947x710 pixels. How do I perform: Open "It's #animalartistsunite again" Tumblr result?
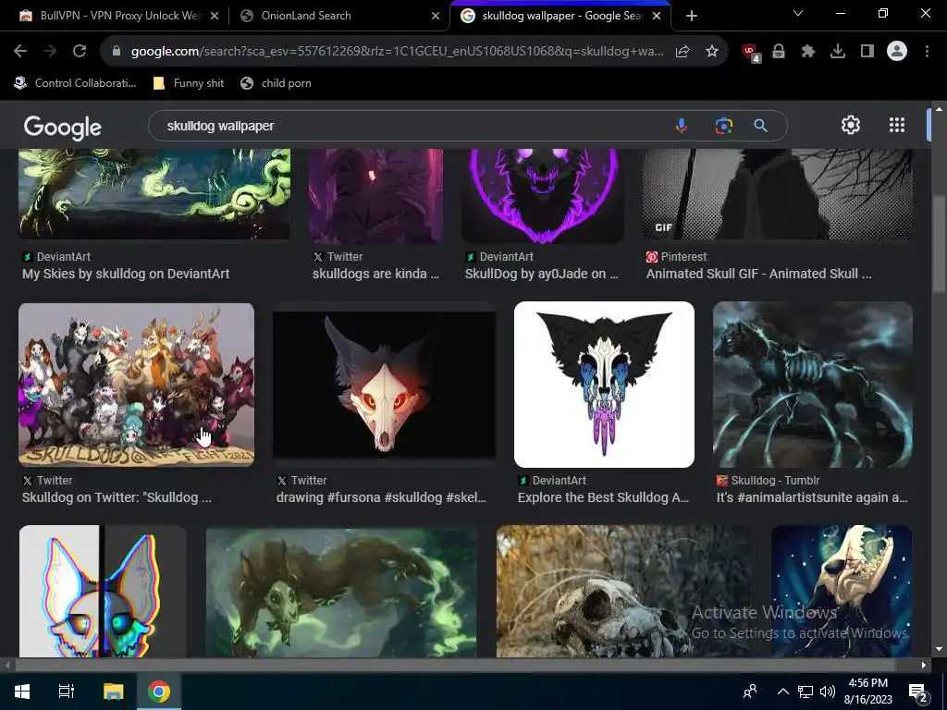click(812, 497)
